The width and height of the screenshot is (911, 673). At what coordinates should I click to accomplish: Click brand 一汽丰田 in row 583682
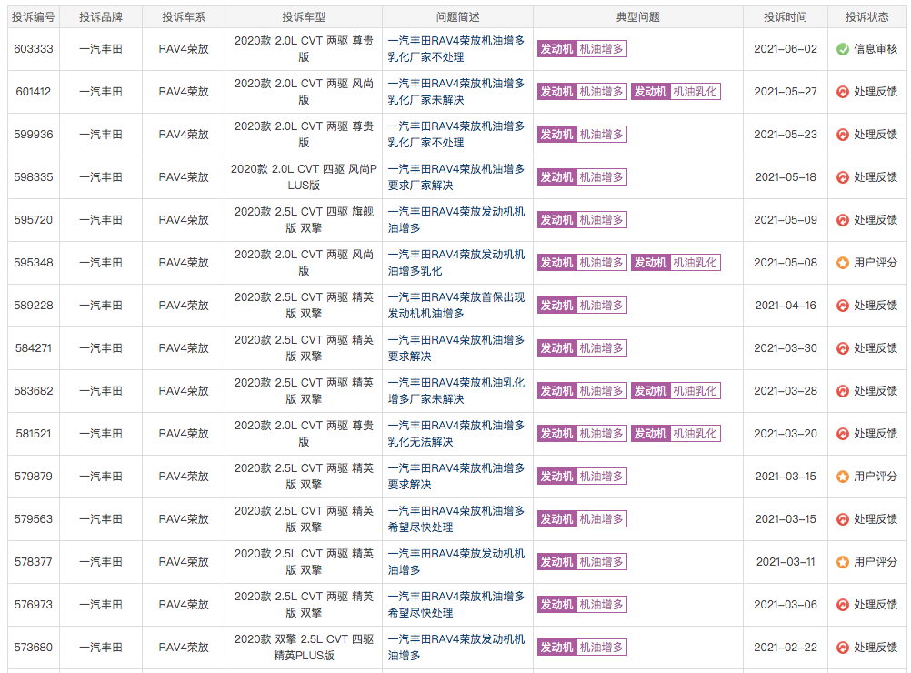[x=101, y=391]
